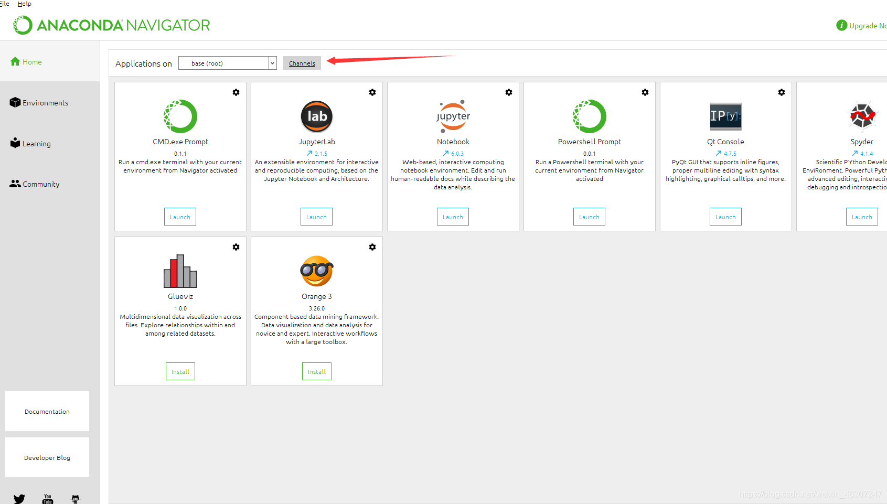Open Anaconda Twitter page icon
This screenshot has width=887, height=504.
pyautogui.click(x=19, y=499)
